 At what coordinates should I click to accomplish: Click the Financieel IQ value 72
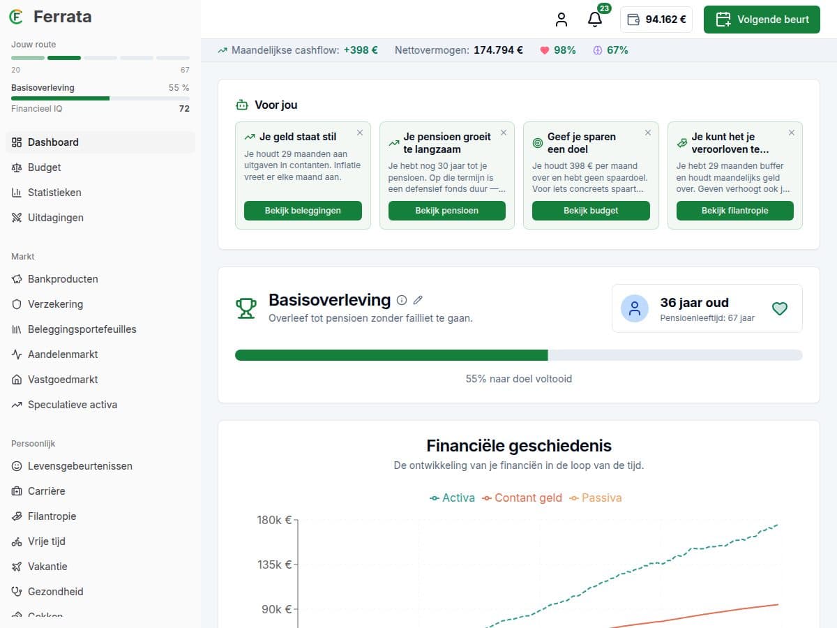click(x=184, y=109)
